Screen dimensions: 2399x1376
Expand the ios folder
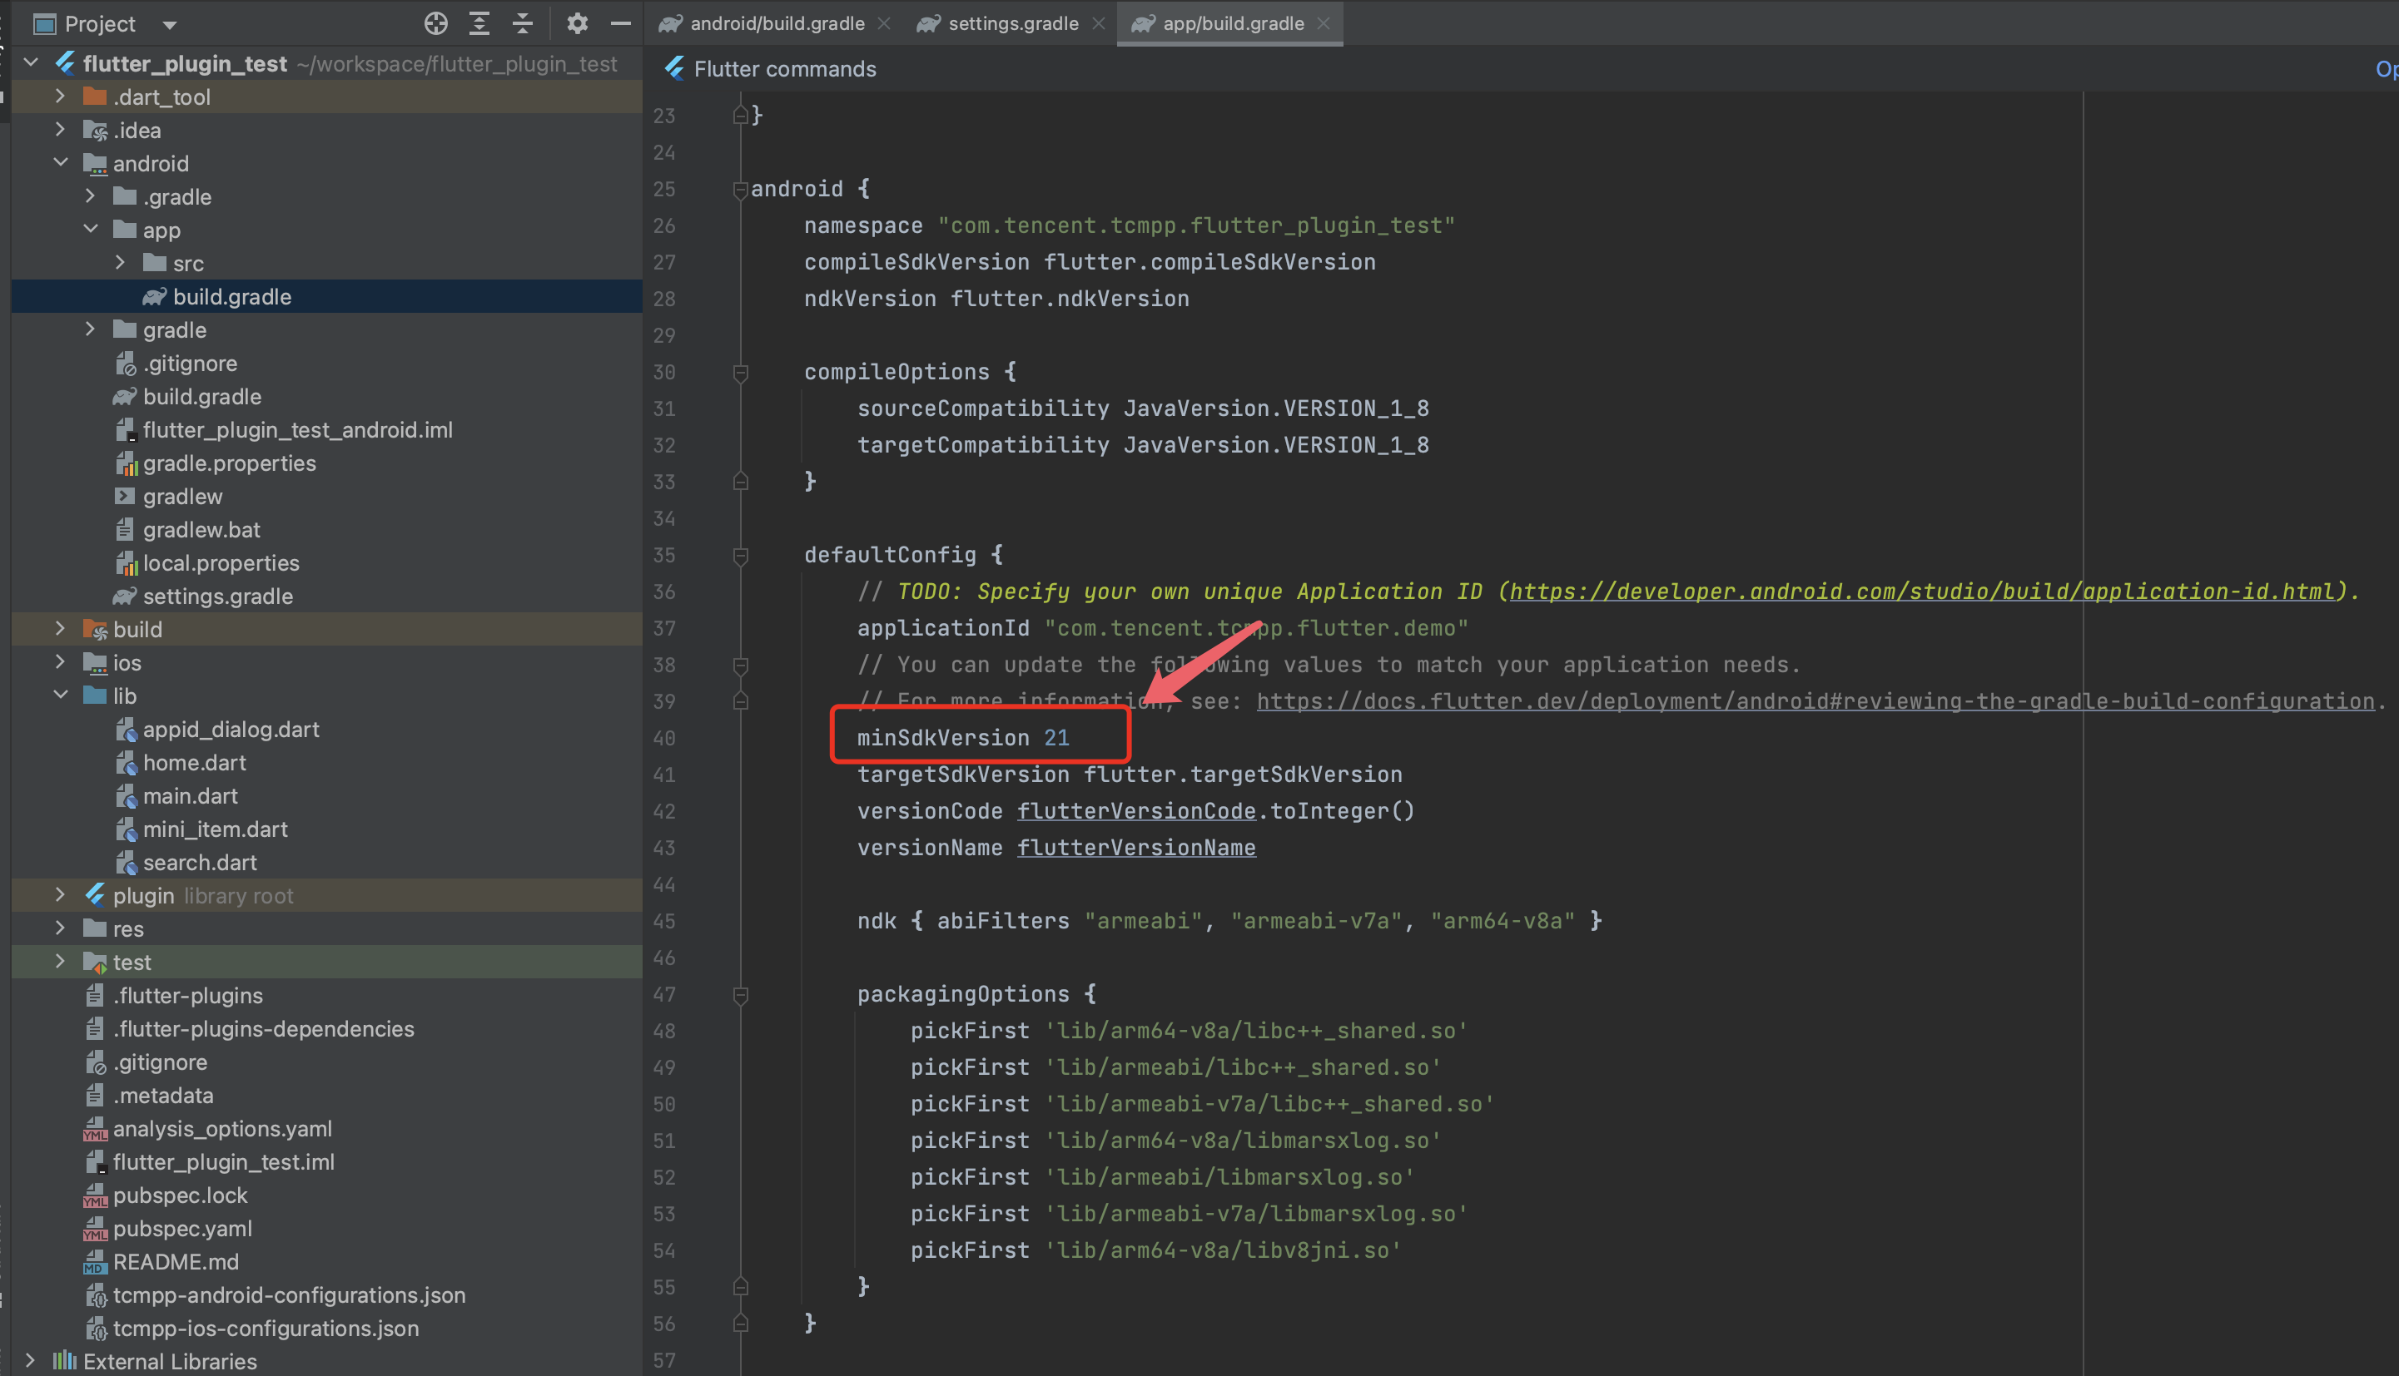pyautogui.click(x=62, y=662)
